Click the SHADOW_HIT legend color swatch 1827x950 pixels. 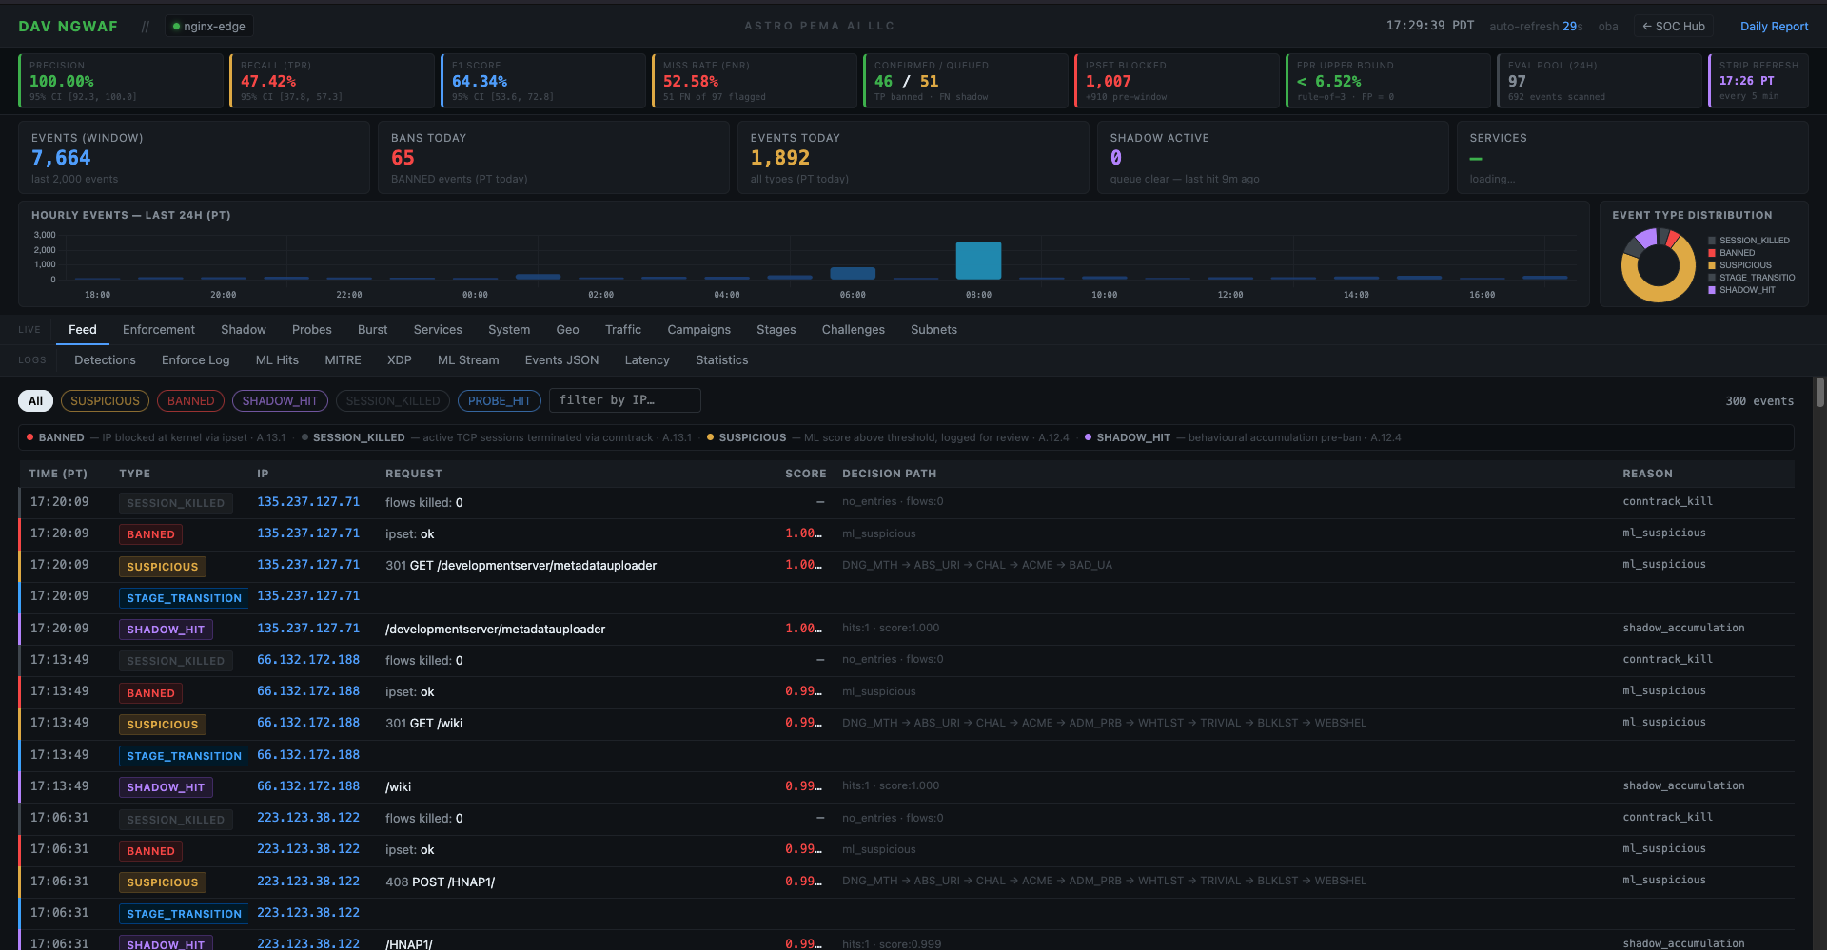pyautogui.click(x=1712, y=290)
